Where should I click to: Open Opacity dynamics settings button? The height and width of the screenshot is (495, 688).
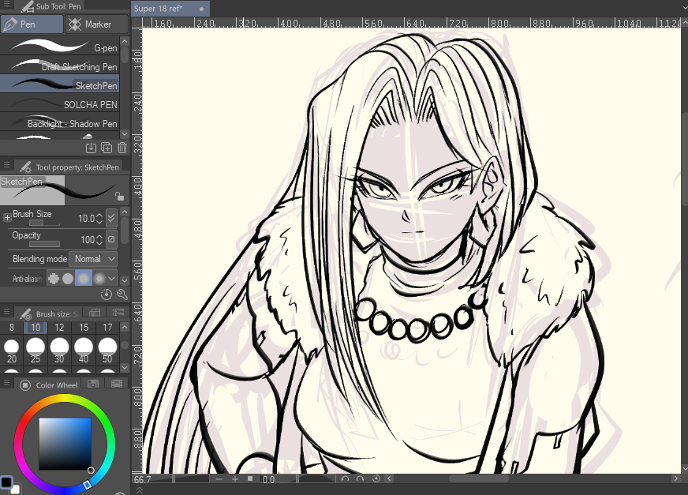coord(111,239)
